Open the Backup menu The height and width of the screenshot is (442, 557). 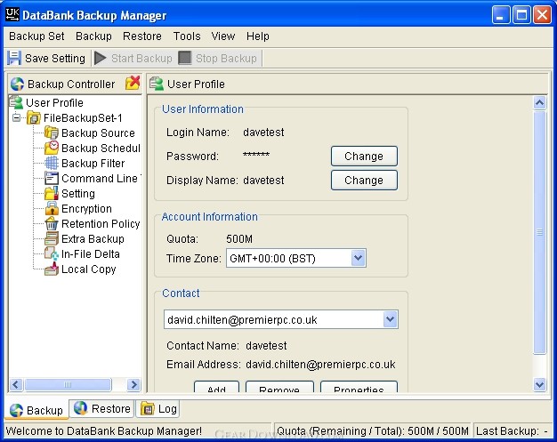[93, 36]
